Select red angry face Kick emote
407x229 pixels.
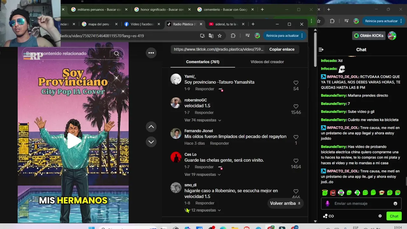[x=333, y=192]
